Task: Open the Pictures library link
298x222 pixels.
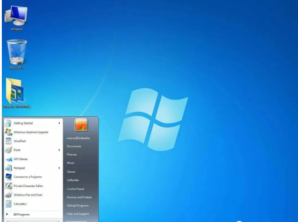Action: 72,155
